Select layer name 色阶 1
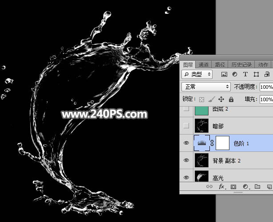Viewport: 273px width, 222px height. tap(241, 143)
